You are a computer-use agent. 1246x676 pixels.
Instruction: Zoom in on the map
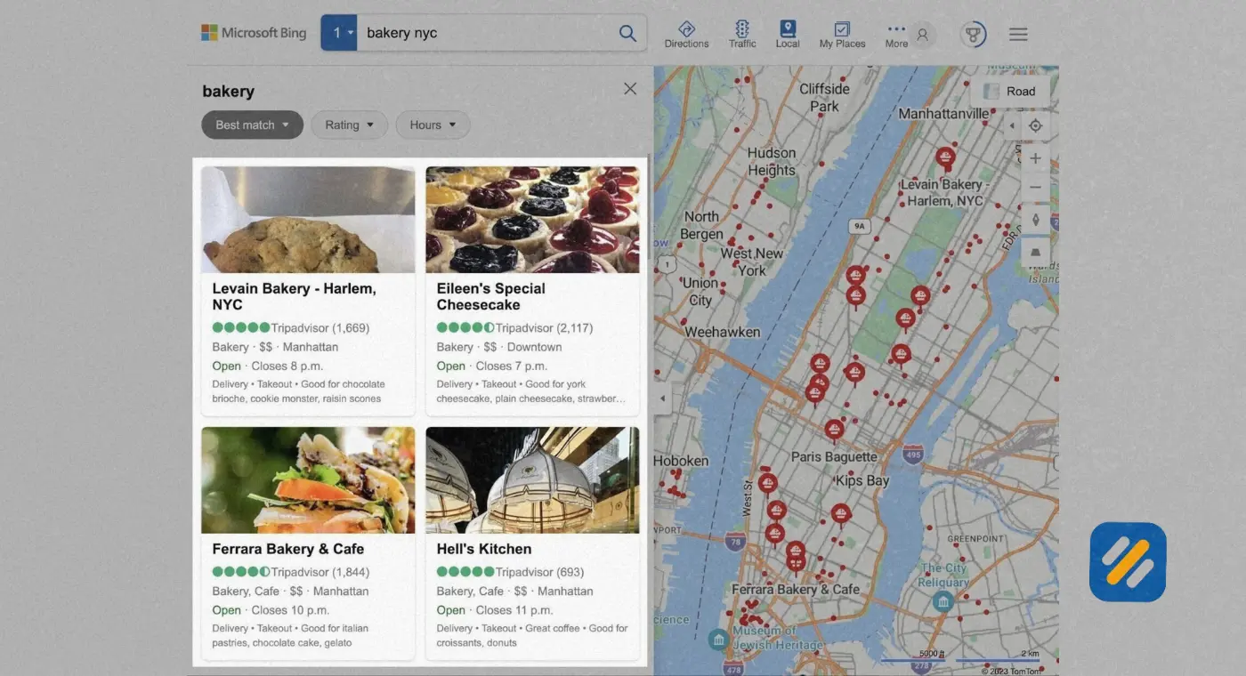pos(1035,158)
